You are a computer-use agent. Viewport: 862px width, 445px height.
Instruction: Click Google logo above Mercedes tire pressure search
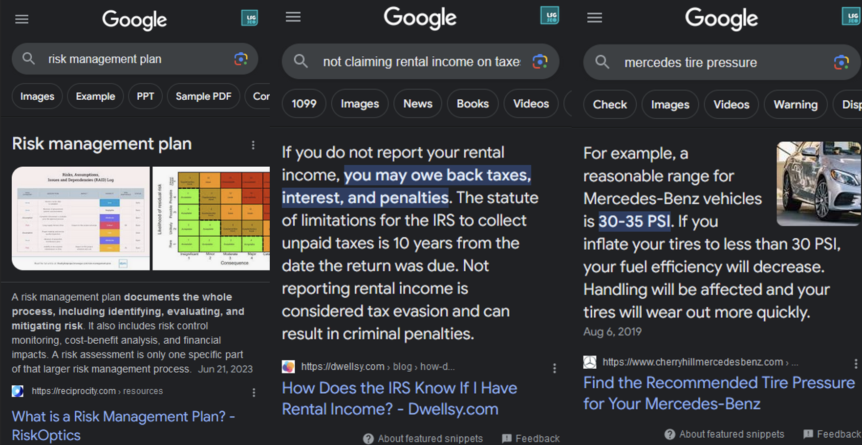(x=721, y=19)
